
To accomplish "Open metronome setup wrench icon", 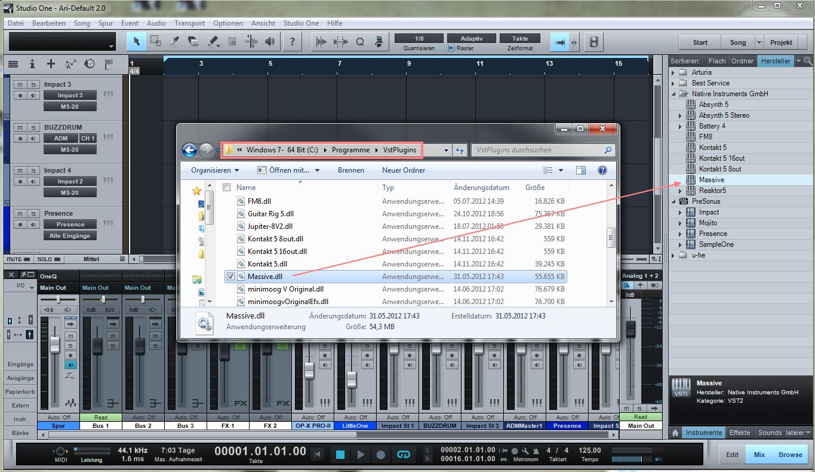I will click(x=524, y=450).
